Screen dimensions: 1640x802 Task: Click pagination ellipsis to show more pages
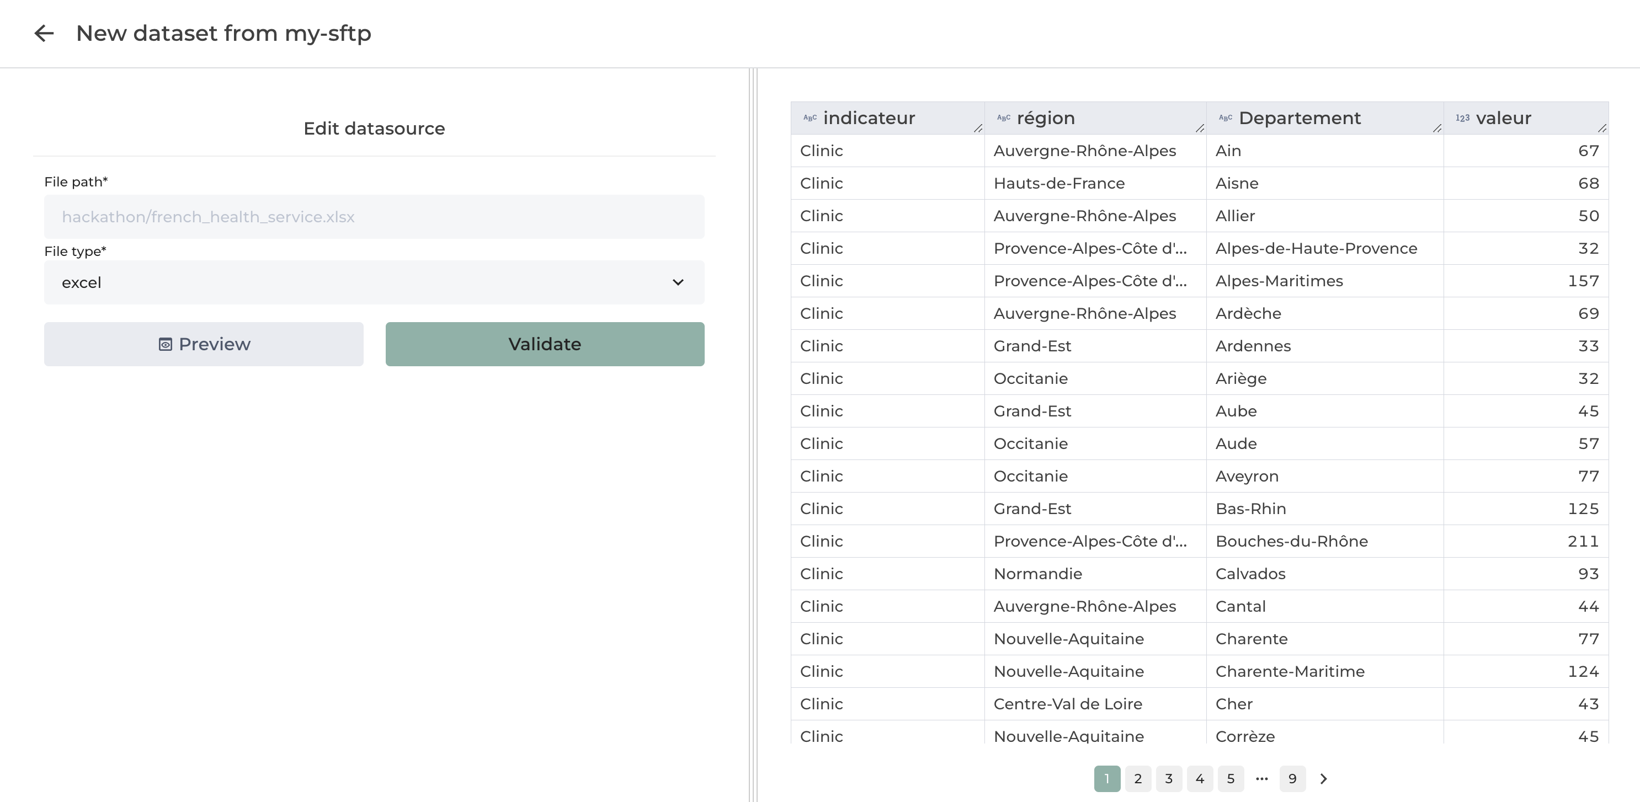pos(1261,778)
